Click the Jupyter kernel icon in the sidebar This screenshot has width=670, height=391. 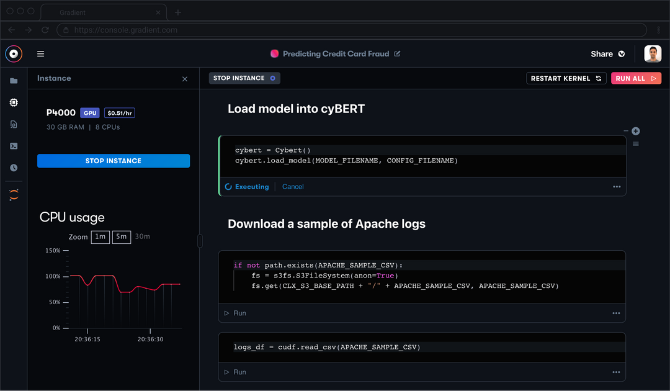pos(14,194)
